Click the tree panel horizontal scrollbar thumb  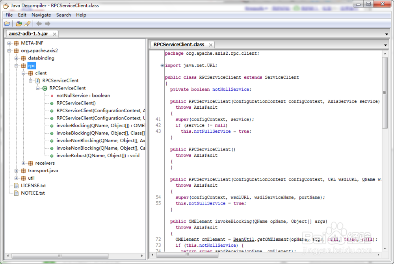[60, 256]
